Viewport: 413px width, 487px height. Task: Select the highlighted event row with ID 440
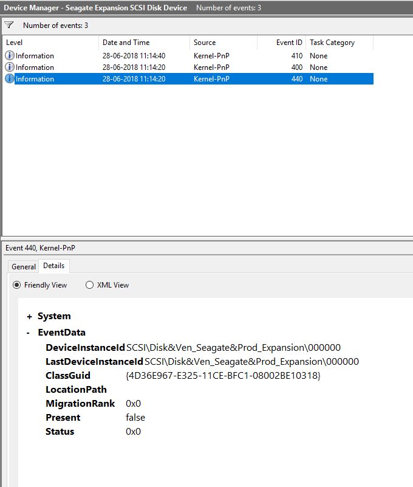pyautogui.click(x=188, y=78)
